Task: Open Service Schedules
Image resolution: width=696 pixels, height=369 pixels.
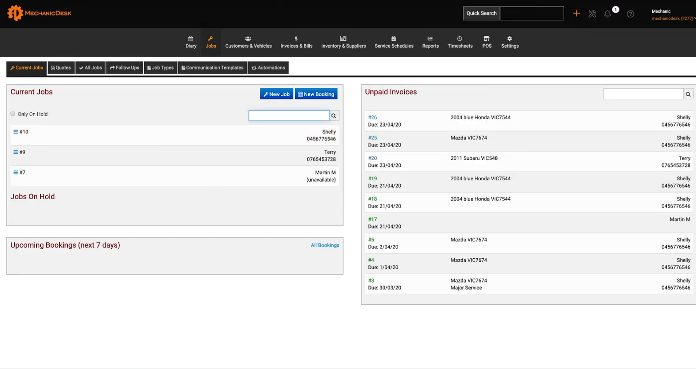Action: point(394,42)
